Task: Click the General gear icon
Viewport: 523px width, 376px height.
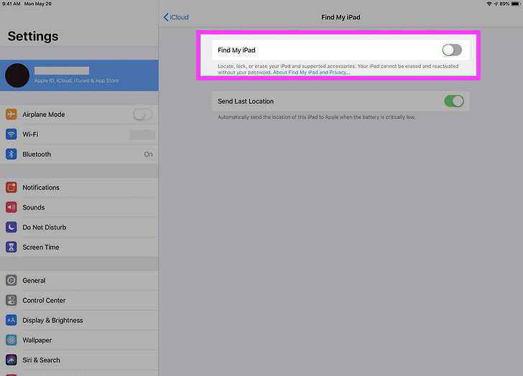Action: (x=11, y=281)
